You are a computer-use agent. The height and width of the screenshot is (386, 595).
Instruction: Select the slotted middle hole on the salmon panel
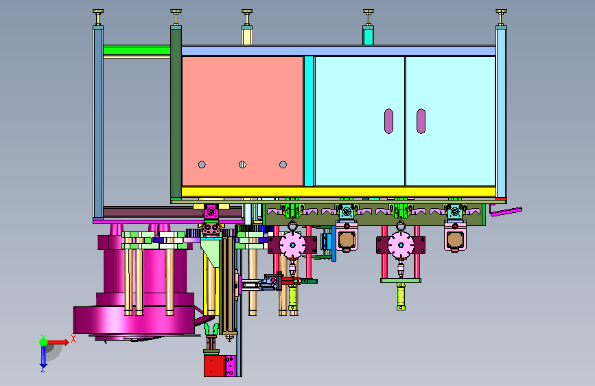(x=242, y=165)
